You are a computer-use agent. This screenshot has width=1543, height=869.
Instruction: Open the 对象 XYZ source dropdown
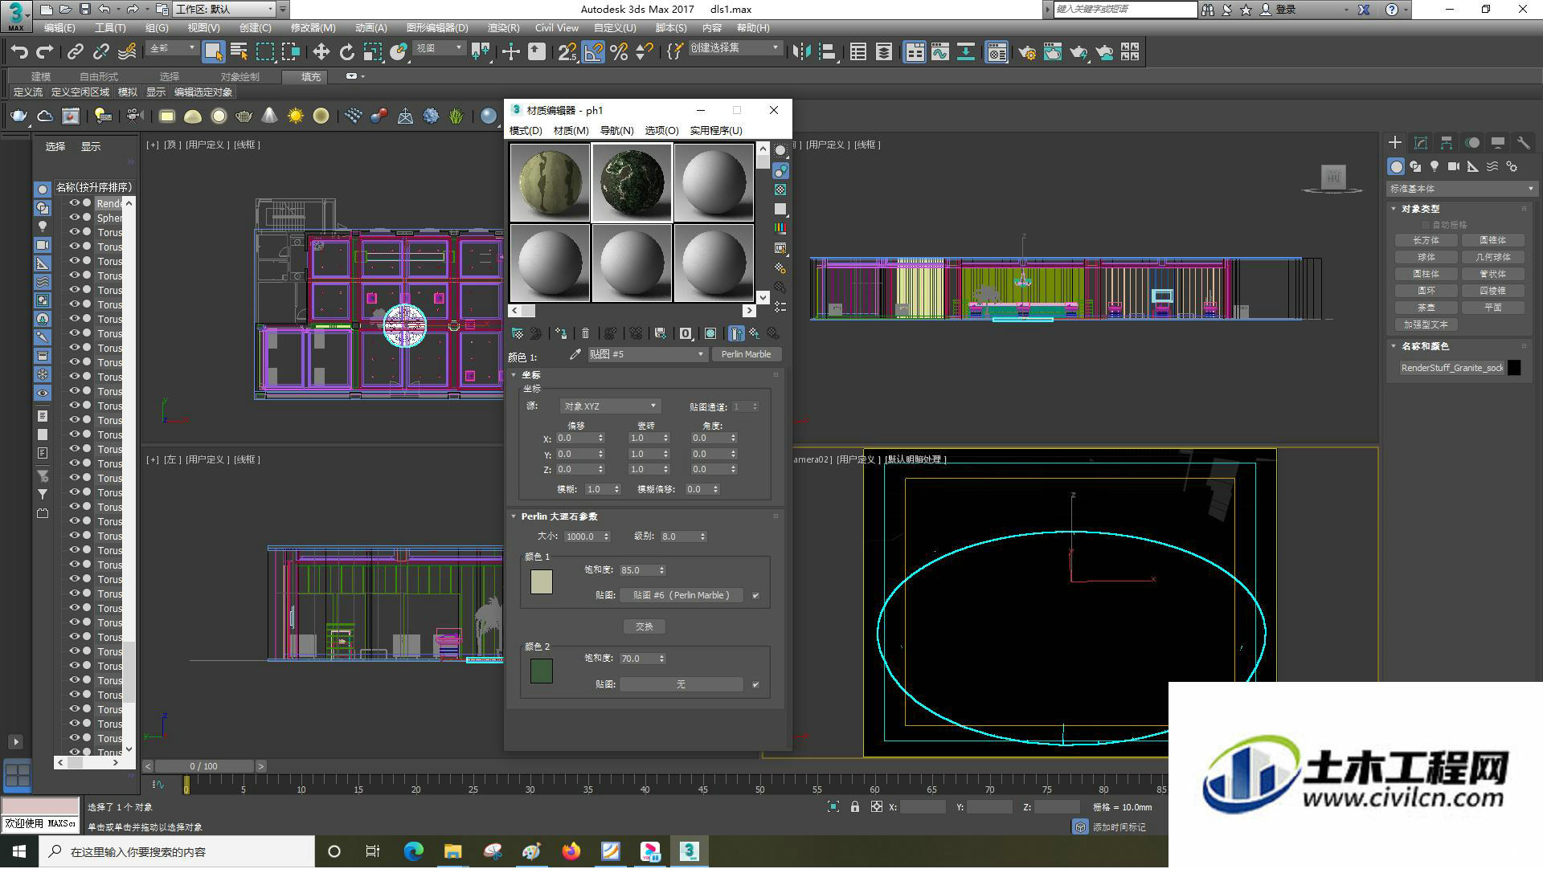click(x=610, y=406)
